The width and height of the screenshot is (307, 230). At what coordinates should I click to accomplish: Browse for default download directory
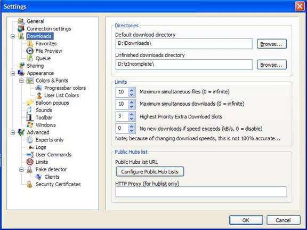click(x=272, y=44)
